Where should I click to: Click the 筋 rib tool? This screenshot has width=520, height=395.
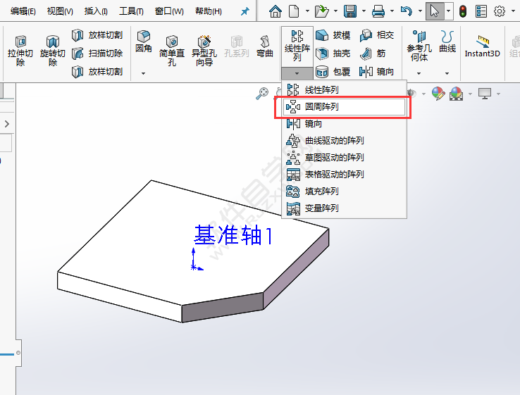tap(374, 54)
